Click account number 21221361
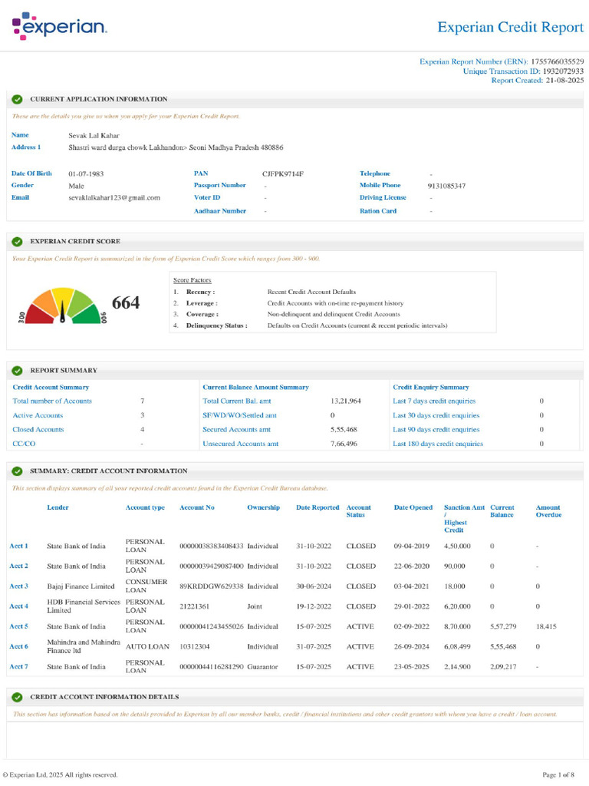Viewport: 589px width, 786px height. [194, 606]
